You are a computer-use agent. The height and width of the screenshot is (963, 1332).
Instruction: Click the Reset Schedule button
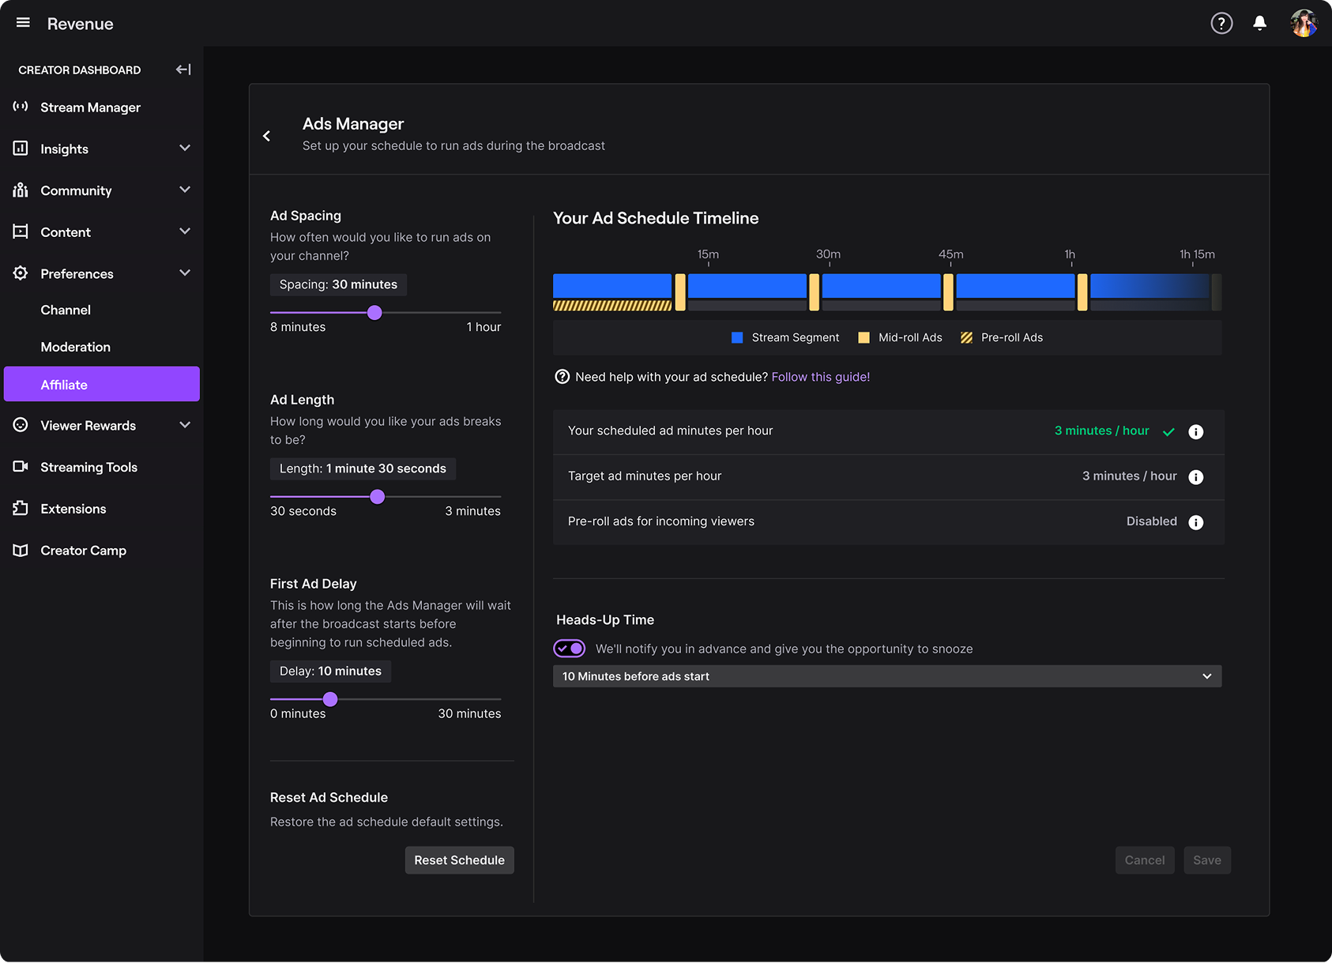[x=459, y=860]
